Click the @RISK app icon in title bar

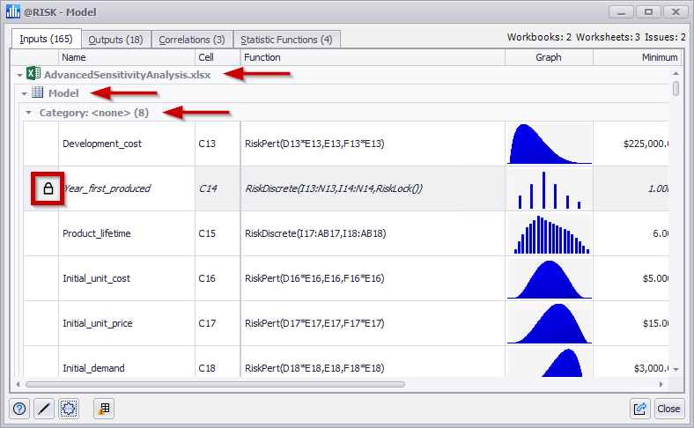(11, 12)
